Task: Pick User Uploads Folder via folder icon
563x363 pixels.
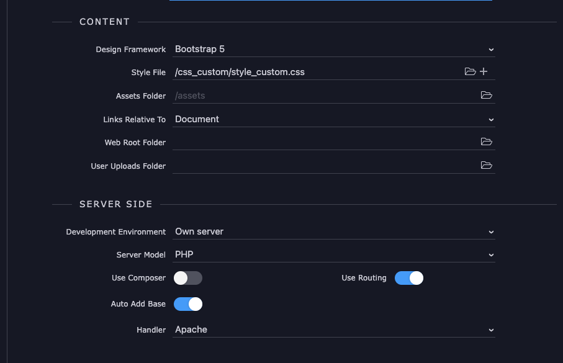Action: point(486,165)
